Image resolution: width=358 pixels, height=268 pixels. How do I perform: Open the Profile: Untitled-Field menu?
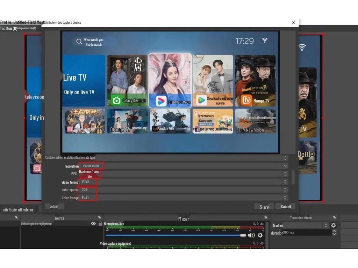22,22
